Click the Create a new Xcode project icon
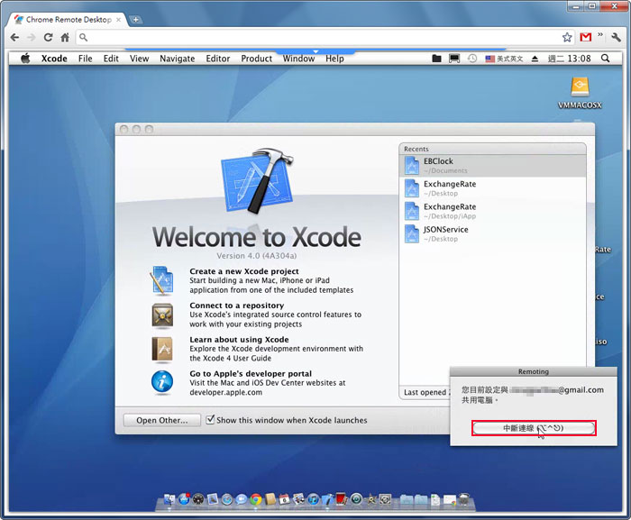Image resolution: width=631 pixels, height=520 pixels. (x=161, y=280)
